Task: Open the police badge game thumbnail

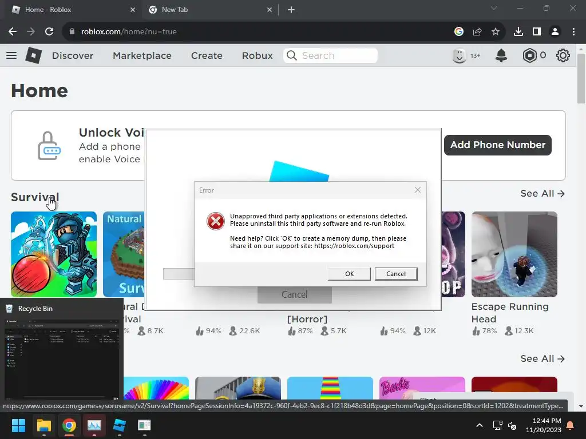Action: coord(237,388)
